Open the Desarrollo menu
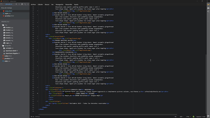Image resolution: width=210 pixels, height=118 pixels. [69, 4]
